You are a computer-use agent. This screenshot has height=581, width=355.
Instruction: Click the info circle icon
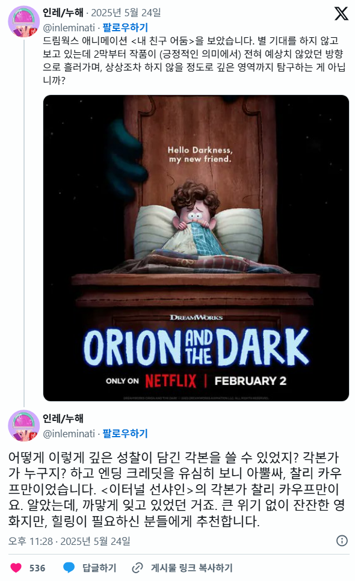click(x=342, y=541)
